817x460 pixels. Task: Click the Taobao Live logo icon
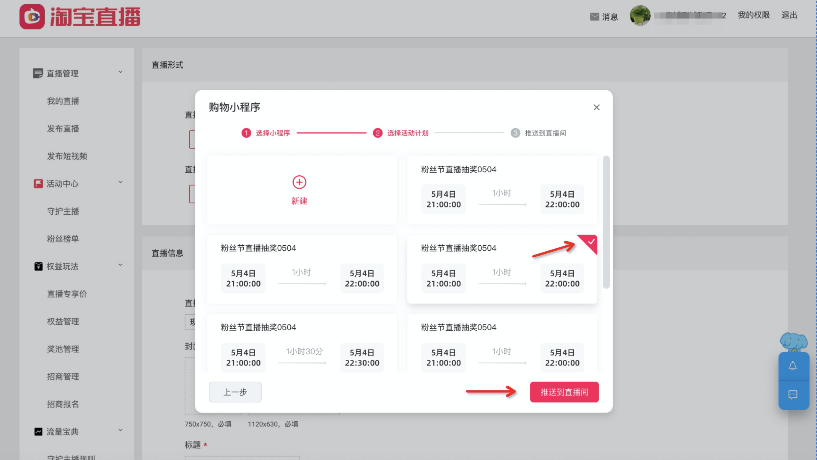tap(32, 17)
